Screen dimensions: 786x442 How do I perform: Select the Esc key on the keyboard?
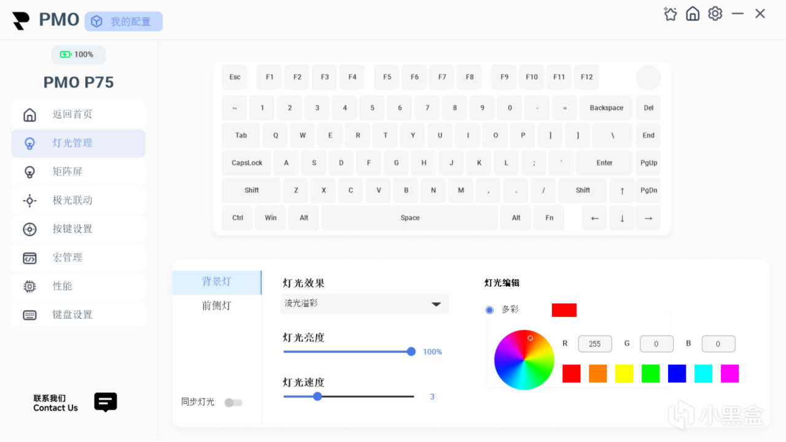pos(235,77)
